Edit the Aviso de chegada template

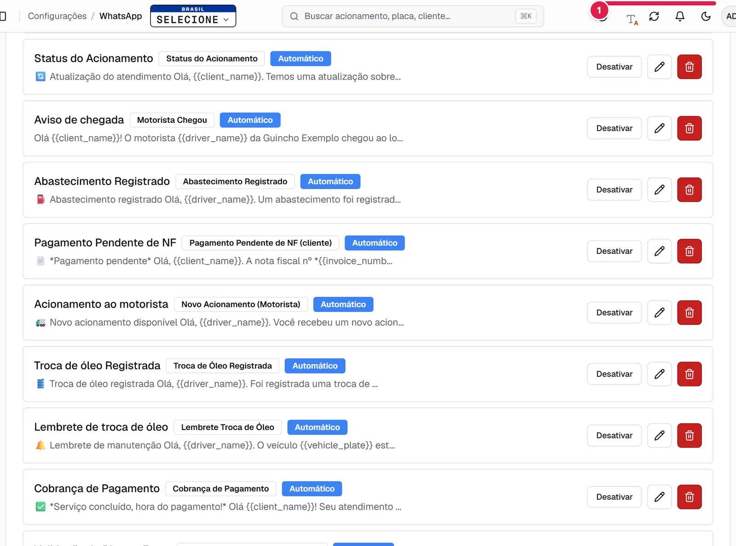click(x=659, y=128)
